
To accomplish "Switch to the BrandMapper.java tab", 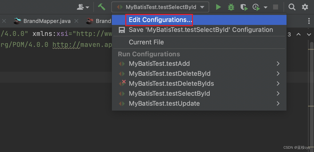I will pyautogui.click(x=47, y=21).
